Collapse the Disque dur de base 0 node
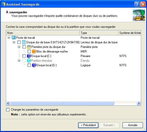Viewport: 147px width, 132px height. tap(14, 42)
